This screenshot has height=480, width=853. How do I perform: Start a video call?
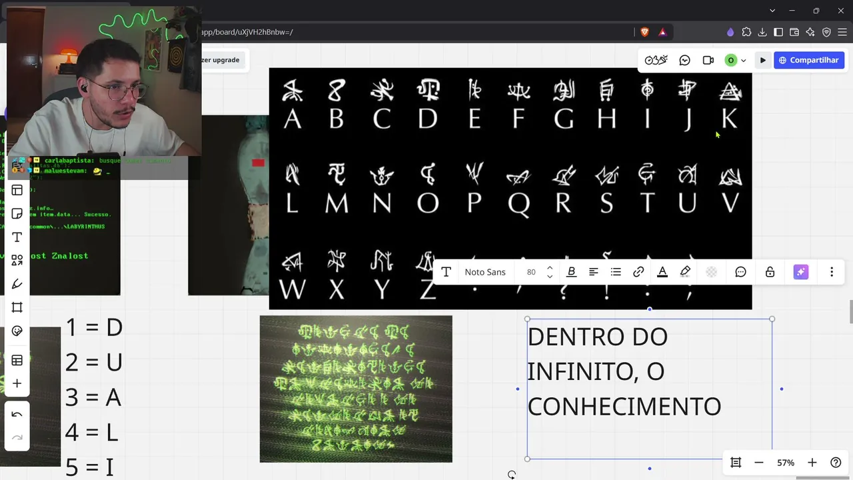click(x=708, y=60)
